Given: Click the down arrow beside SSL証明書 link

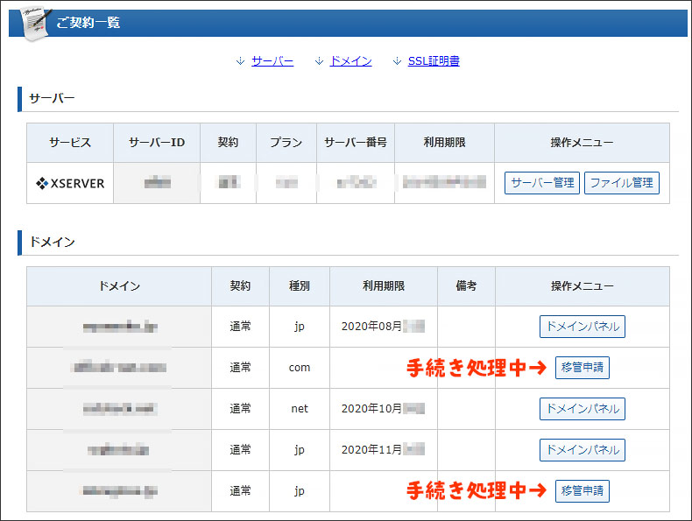Looking at the screenshot, I should click(397, 61).
